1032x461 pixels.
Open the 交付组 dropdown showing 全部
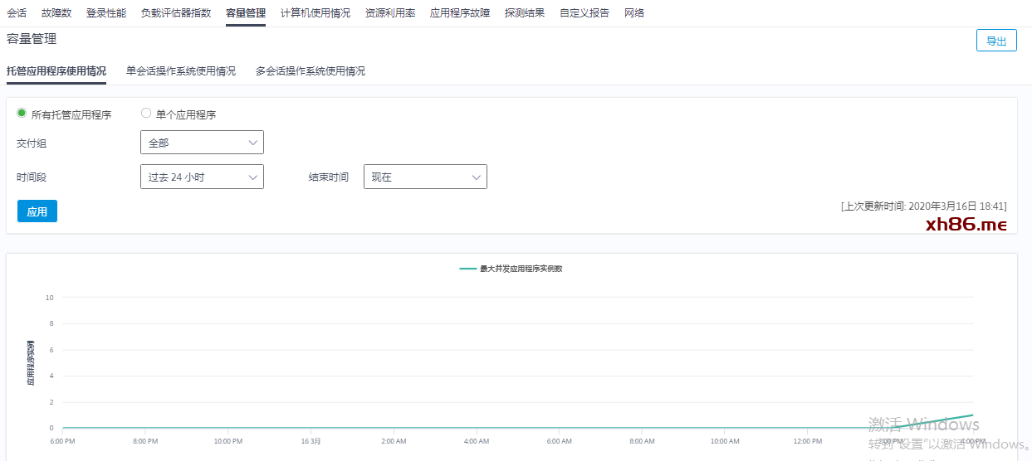202,143
